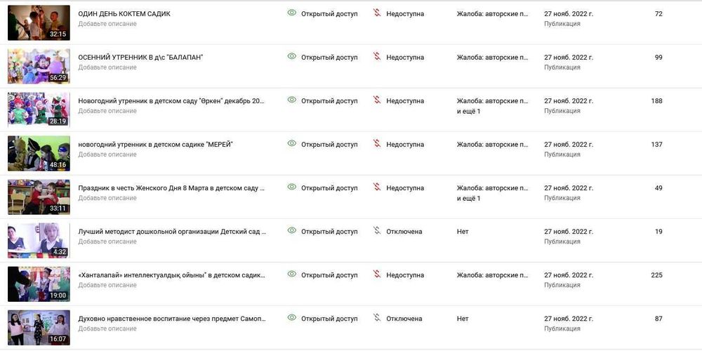Image resolution: width=702 pixels, height=351 pixels.
Task: Add description under Праздник 8 Марта video
Action: coord(107,198)
